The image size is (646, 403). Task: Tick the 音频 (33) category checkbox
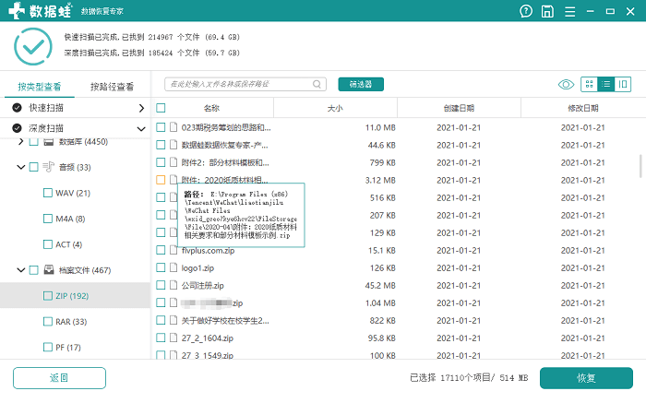[34, 167]
